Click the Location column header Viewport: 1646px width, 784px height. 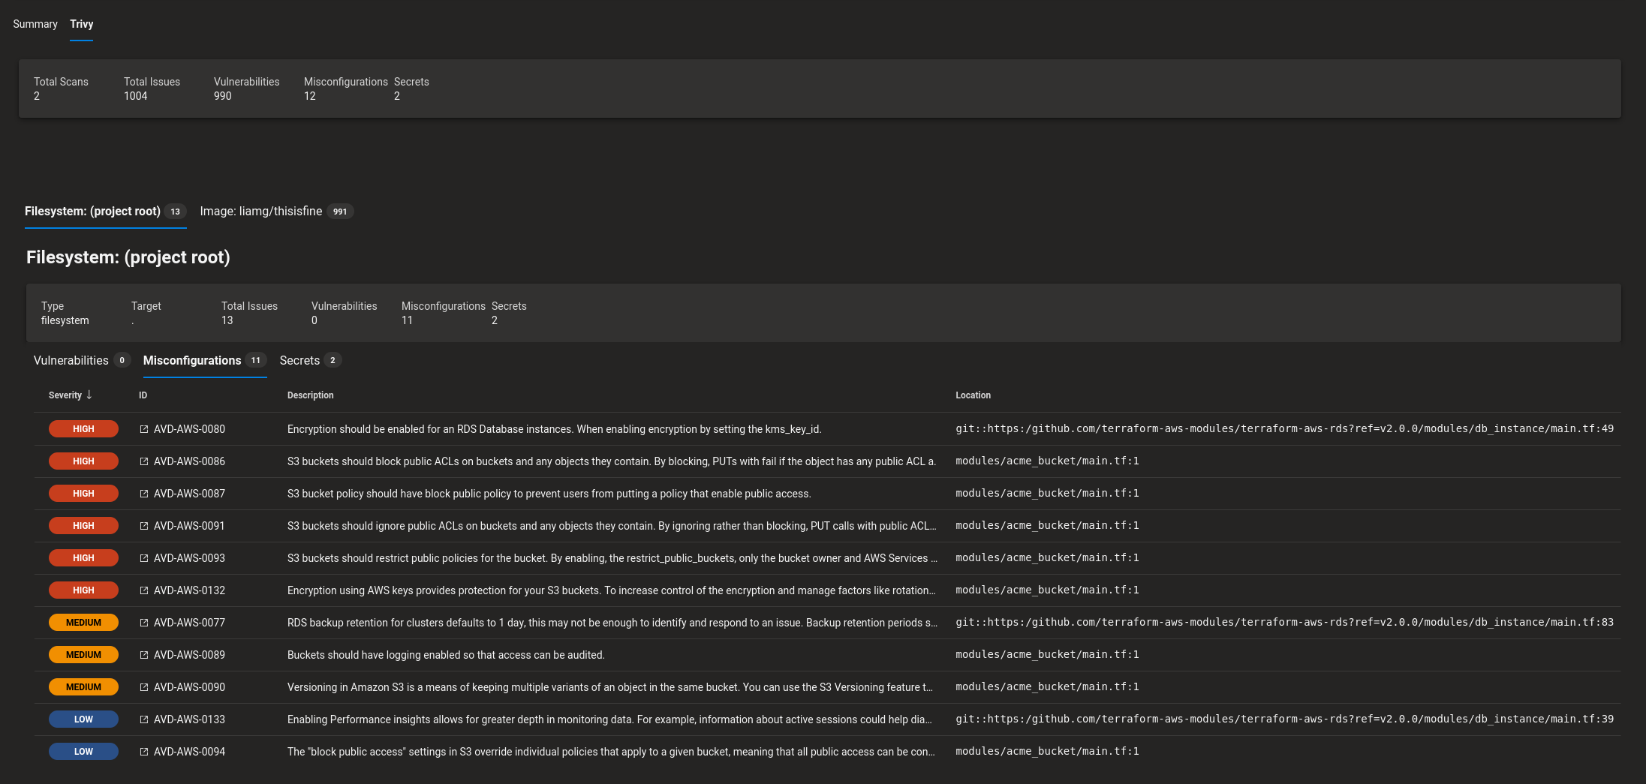pyautogui.click(x=973, y=395)
